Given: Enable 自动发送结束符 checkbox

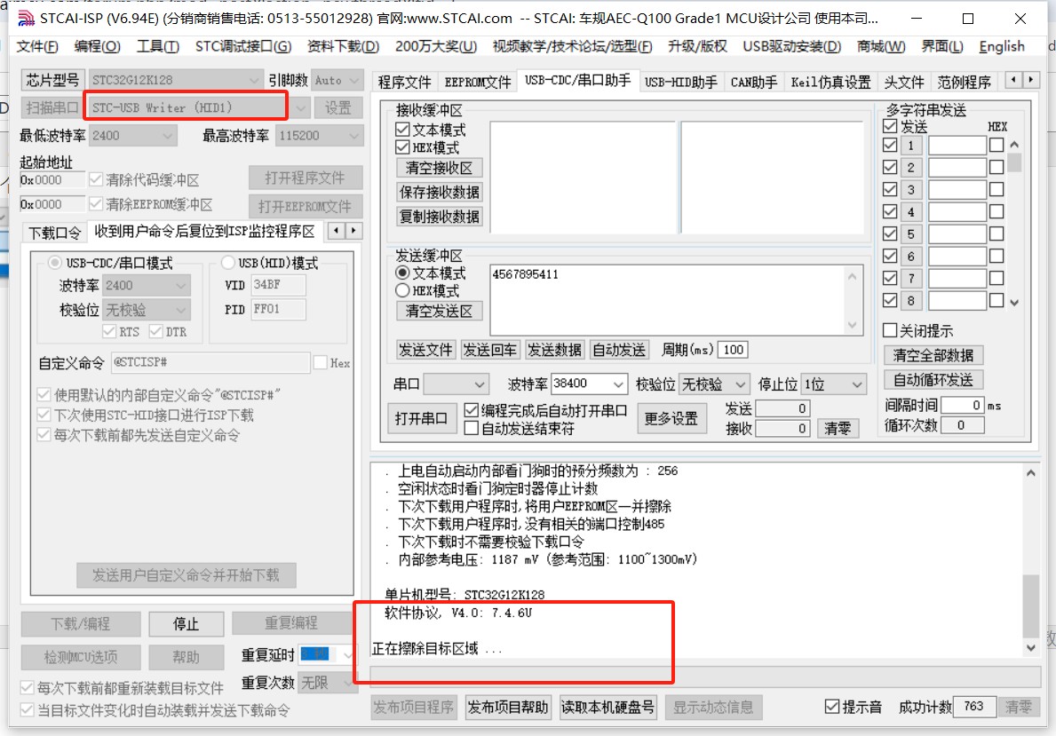Looking at the screenshot, I should (472, 428).
